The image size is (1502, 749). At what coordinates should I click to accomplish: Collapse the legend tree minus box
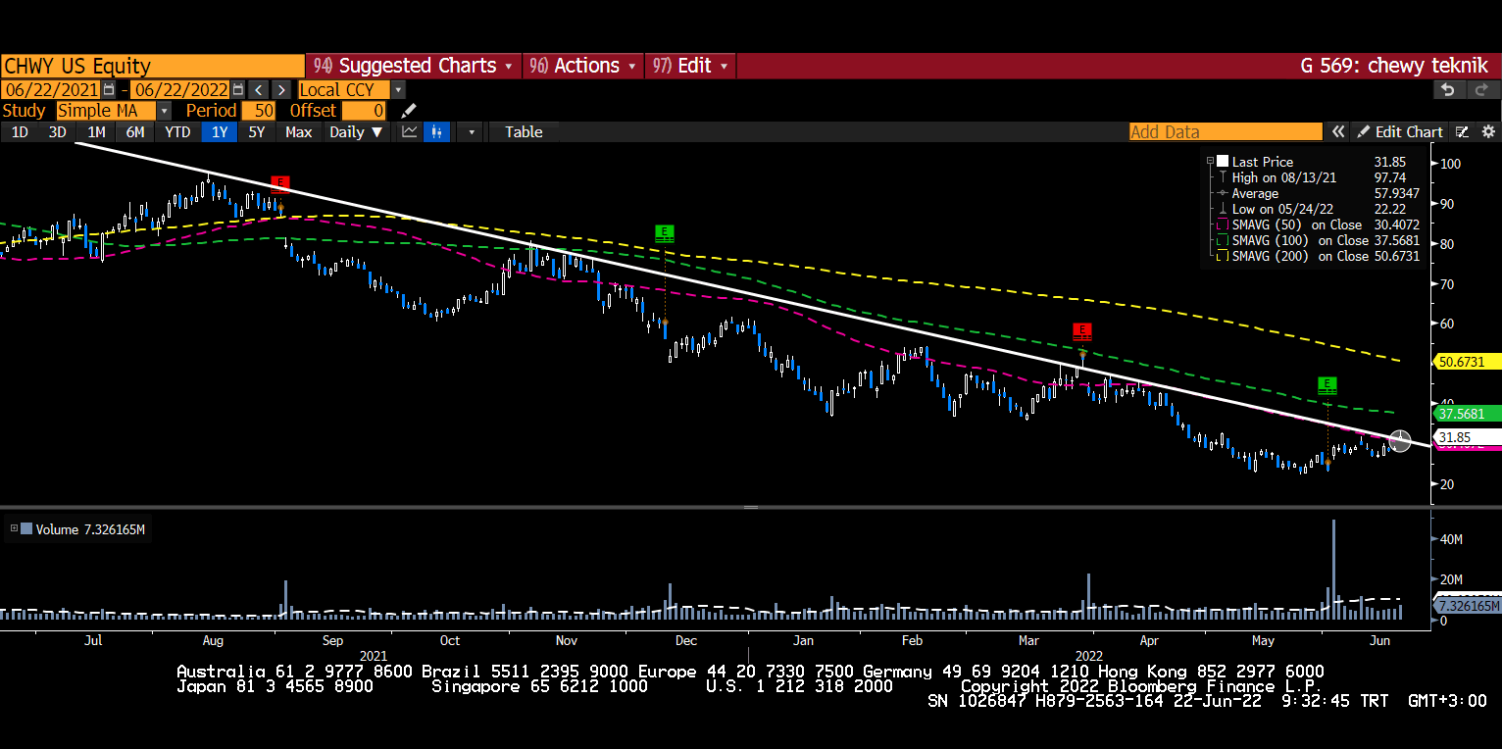1211,162
